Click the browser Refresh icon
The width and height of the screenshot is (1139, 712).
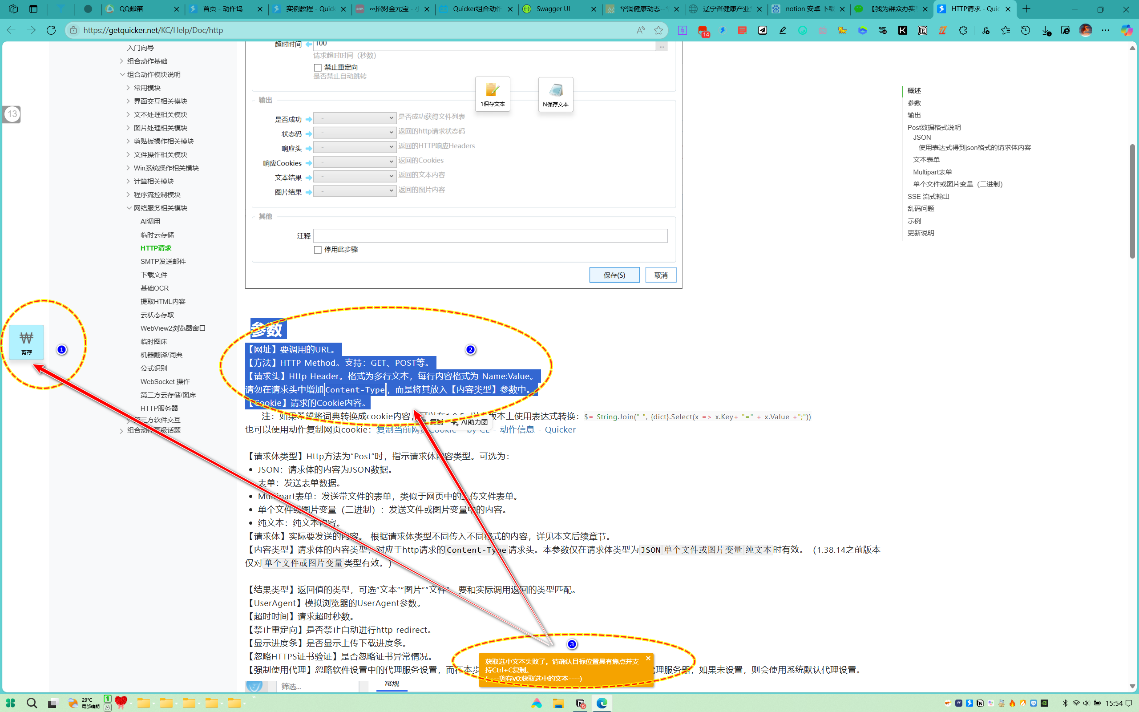(x=51, y=30)
